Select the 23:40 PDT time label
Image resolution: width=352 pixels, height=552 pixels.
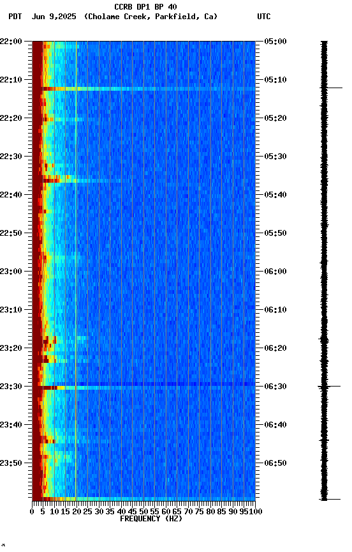pos(11,425)
